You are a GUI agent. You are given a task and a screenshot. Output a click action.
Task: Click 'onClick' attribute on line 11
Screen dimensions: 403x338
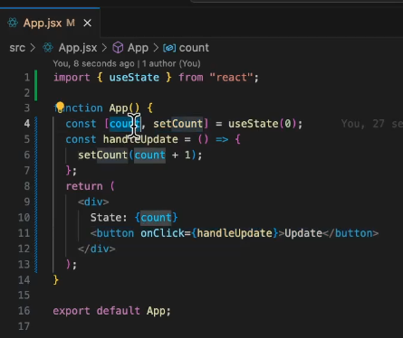coord(162,233)
